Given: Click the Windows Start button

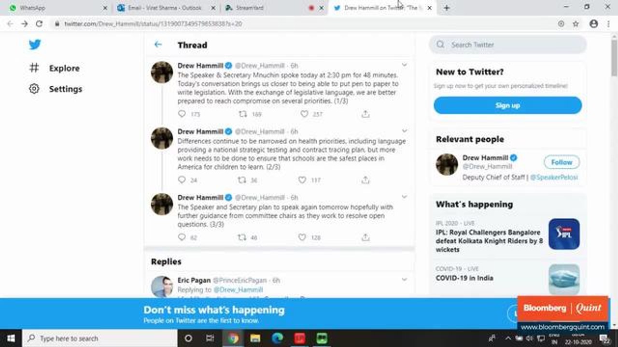Looking at the screenshot, I should (11, 338).
